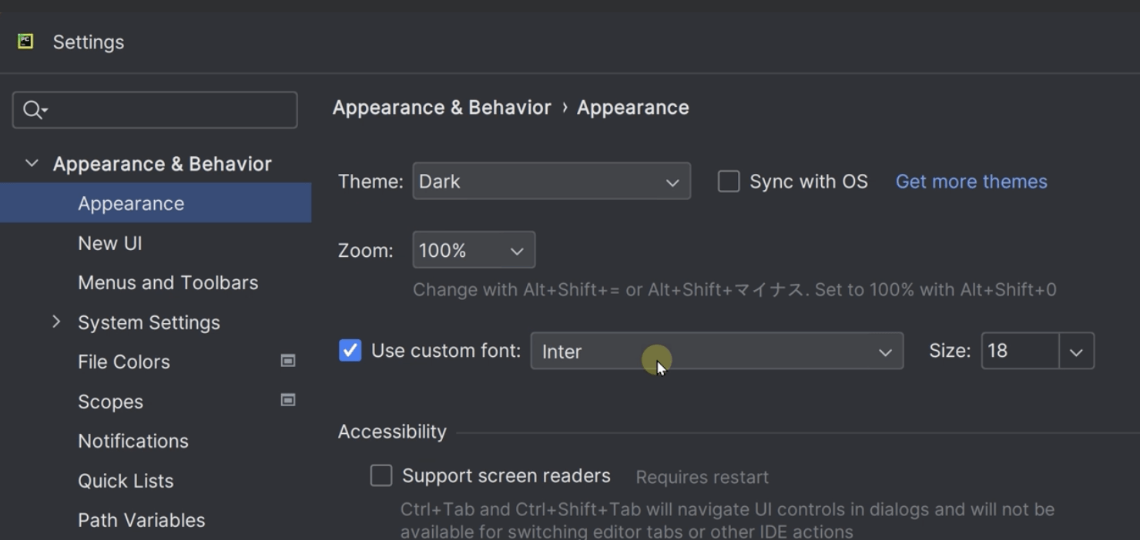The height and width of the screenshot is (540, 1140).
Task: Open the Theme dropdown showing Dark
Action: tap(552, 182)
